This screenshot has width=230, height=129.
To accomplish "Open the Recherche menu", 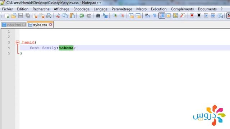I will (x=41, y=9).
